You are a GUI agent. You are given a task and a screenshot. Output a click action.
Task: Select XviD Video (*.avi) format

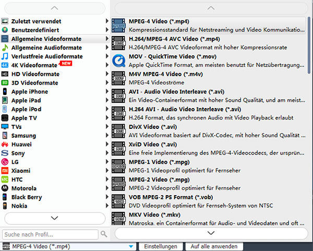click(x=208, y=149)
